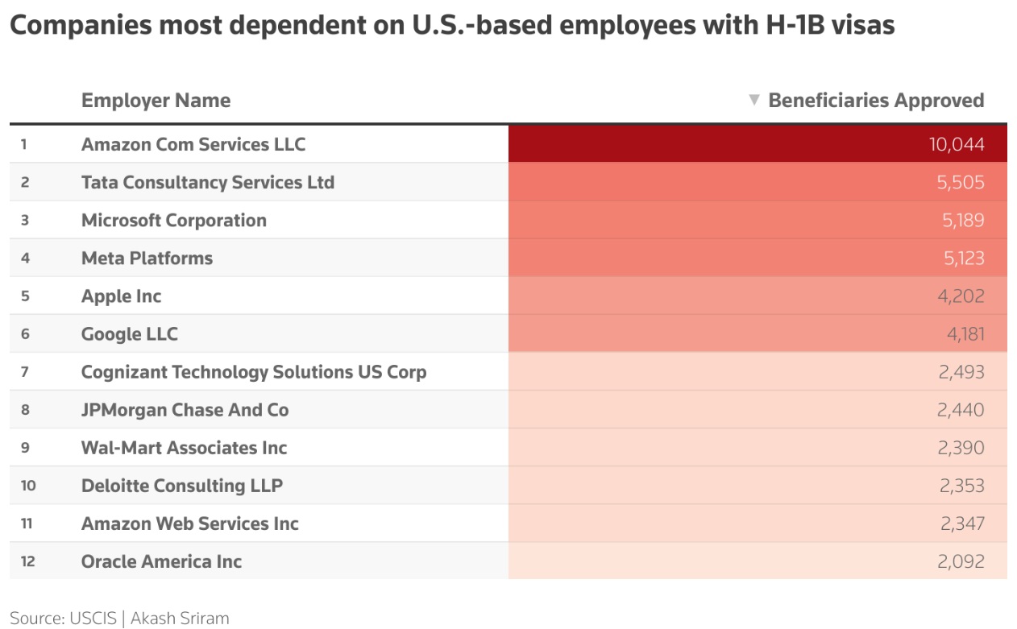Select the Amazon Com Services LLC row
The image size is (1017, 629).
pos(508,144)
